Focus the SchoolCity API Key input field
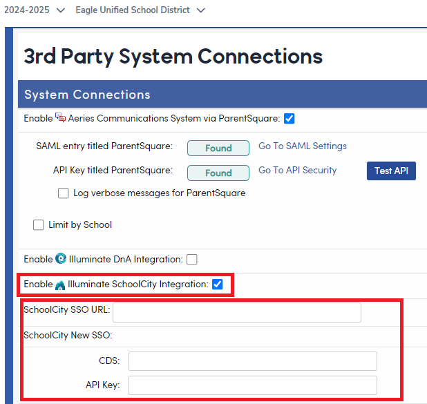The image size is (427, 404). pyautogui.click(x=253, y=385)
